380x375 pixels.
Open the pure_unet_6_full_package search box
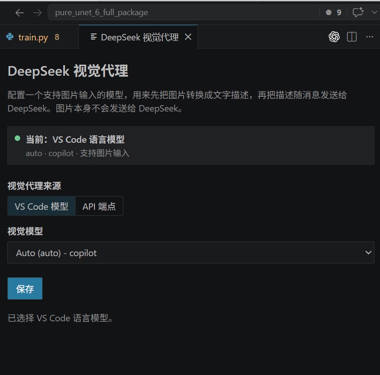tap(183, 12)
